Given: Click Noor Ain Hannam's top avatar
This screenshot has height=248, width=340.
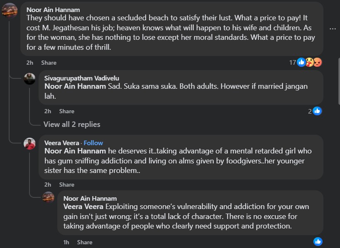Looking at the screenshot, I should coord(10,10).
